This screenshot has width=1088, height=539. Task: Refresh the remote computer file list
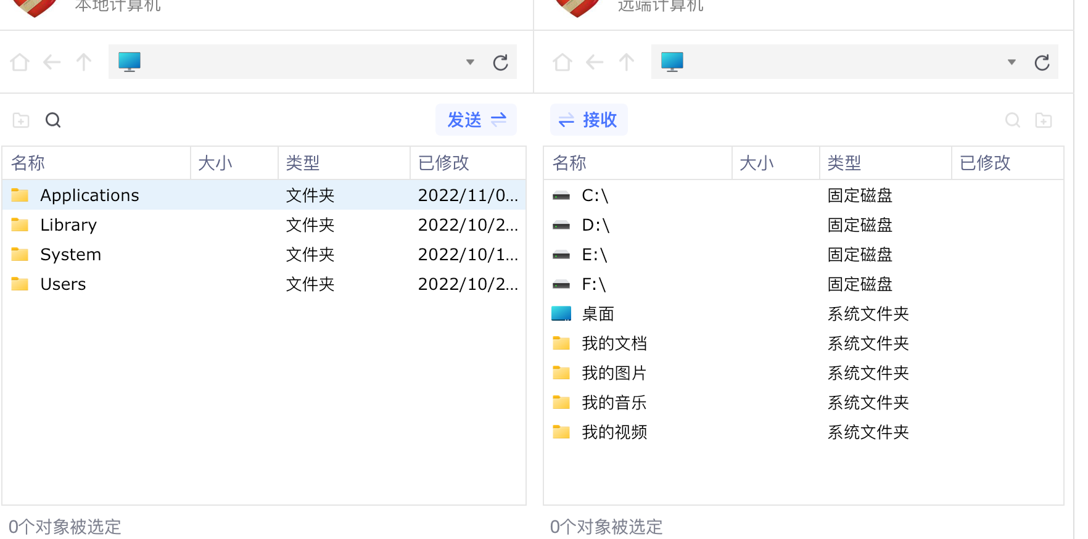1042,62
